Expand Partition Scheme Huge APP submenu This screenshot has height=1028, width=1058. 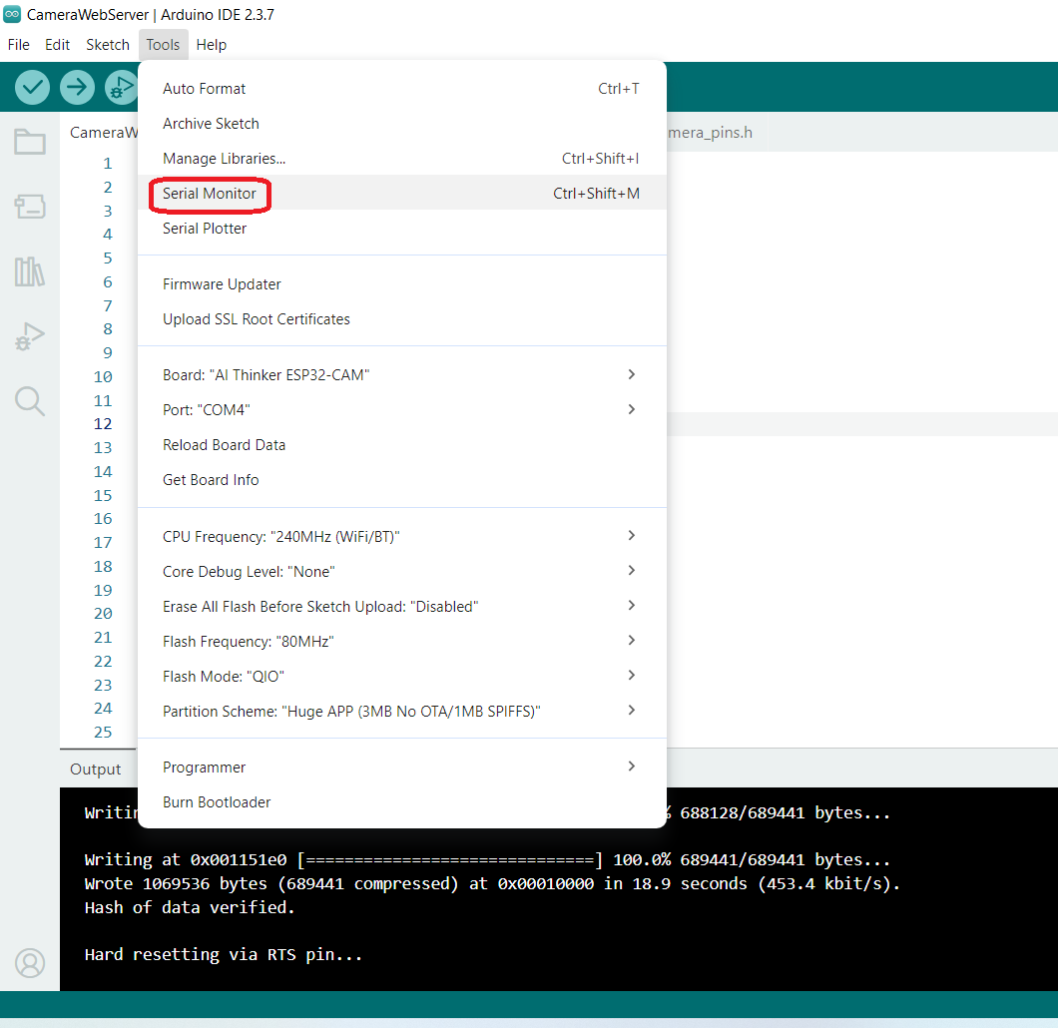pyautogui.click(x=401, y=712)
